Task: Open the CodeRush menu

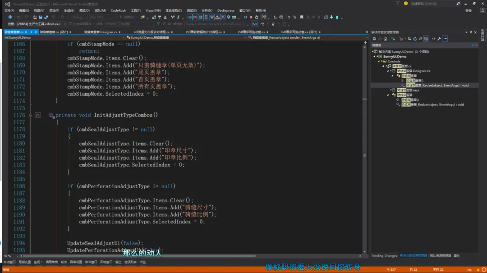Action: 118,10
